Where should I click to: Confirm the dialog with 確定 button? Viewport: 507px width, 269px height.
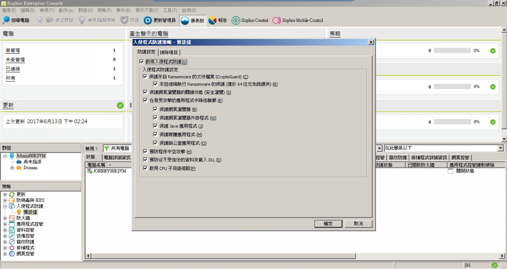coord(328,224)
